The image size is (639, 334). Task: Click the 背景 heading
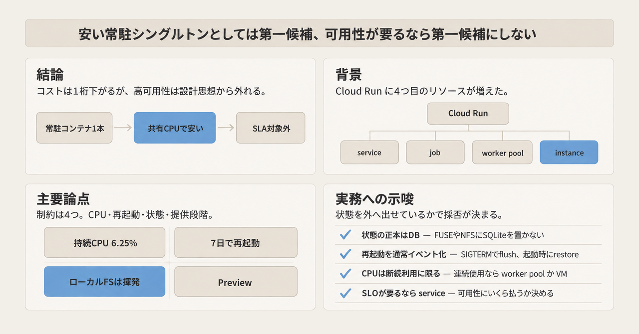(x=348, y=75)
